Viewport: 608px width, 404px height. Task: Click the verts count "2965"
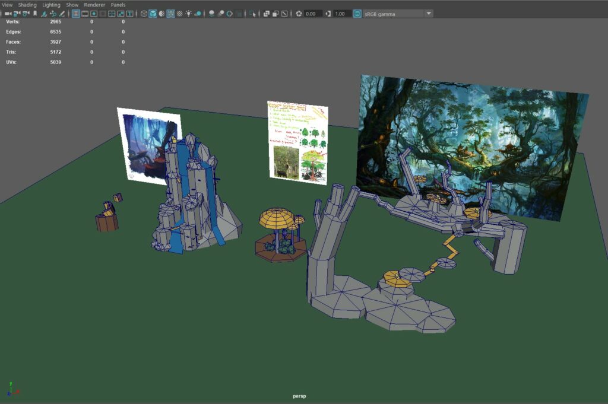pyautogui.click(x=55, y=22)
